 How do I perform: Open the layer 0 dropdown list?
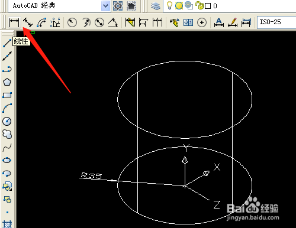tap(230, 6)
